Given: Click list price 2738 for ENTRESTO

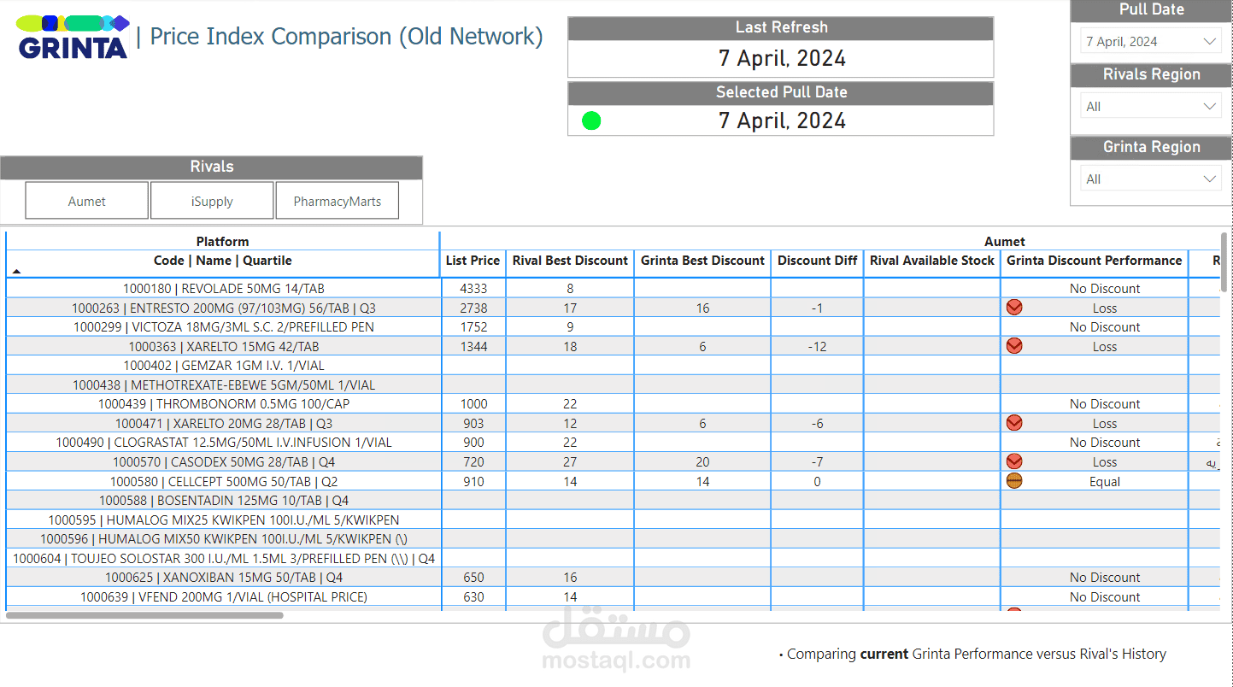Looking at the screenshot, I should pyautogui.click(x=473, y=308).
